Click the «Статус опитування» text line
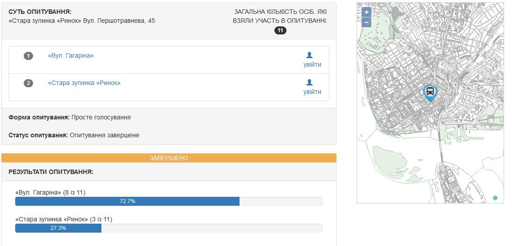The height and width of the screenshot is (246, 530). (x=74, y=135)
